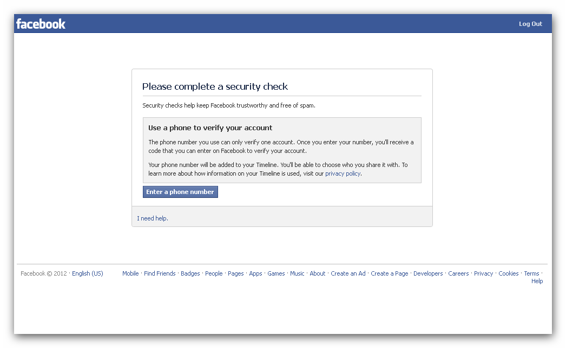Select Create an Ad in footer
Screen dimensions: 566x348
(348, 273)
